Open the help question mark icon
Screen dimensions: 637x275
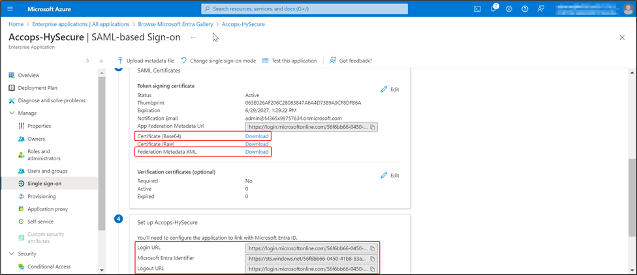(x=525, y=9)
